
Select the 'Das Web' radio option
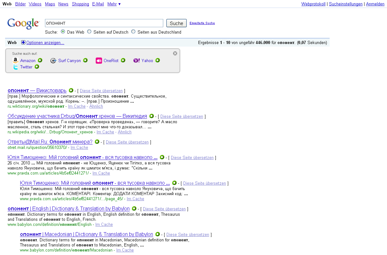point(63,32)
